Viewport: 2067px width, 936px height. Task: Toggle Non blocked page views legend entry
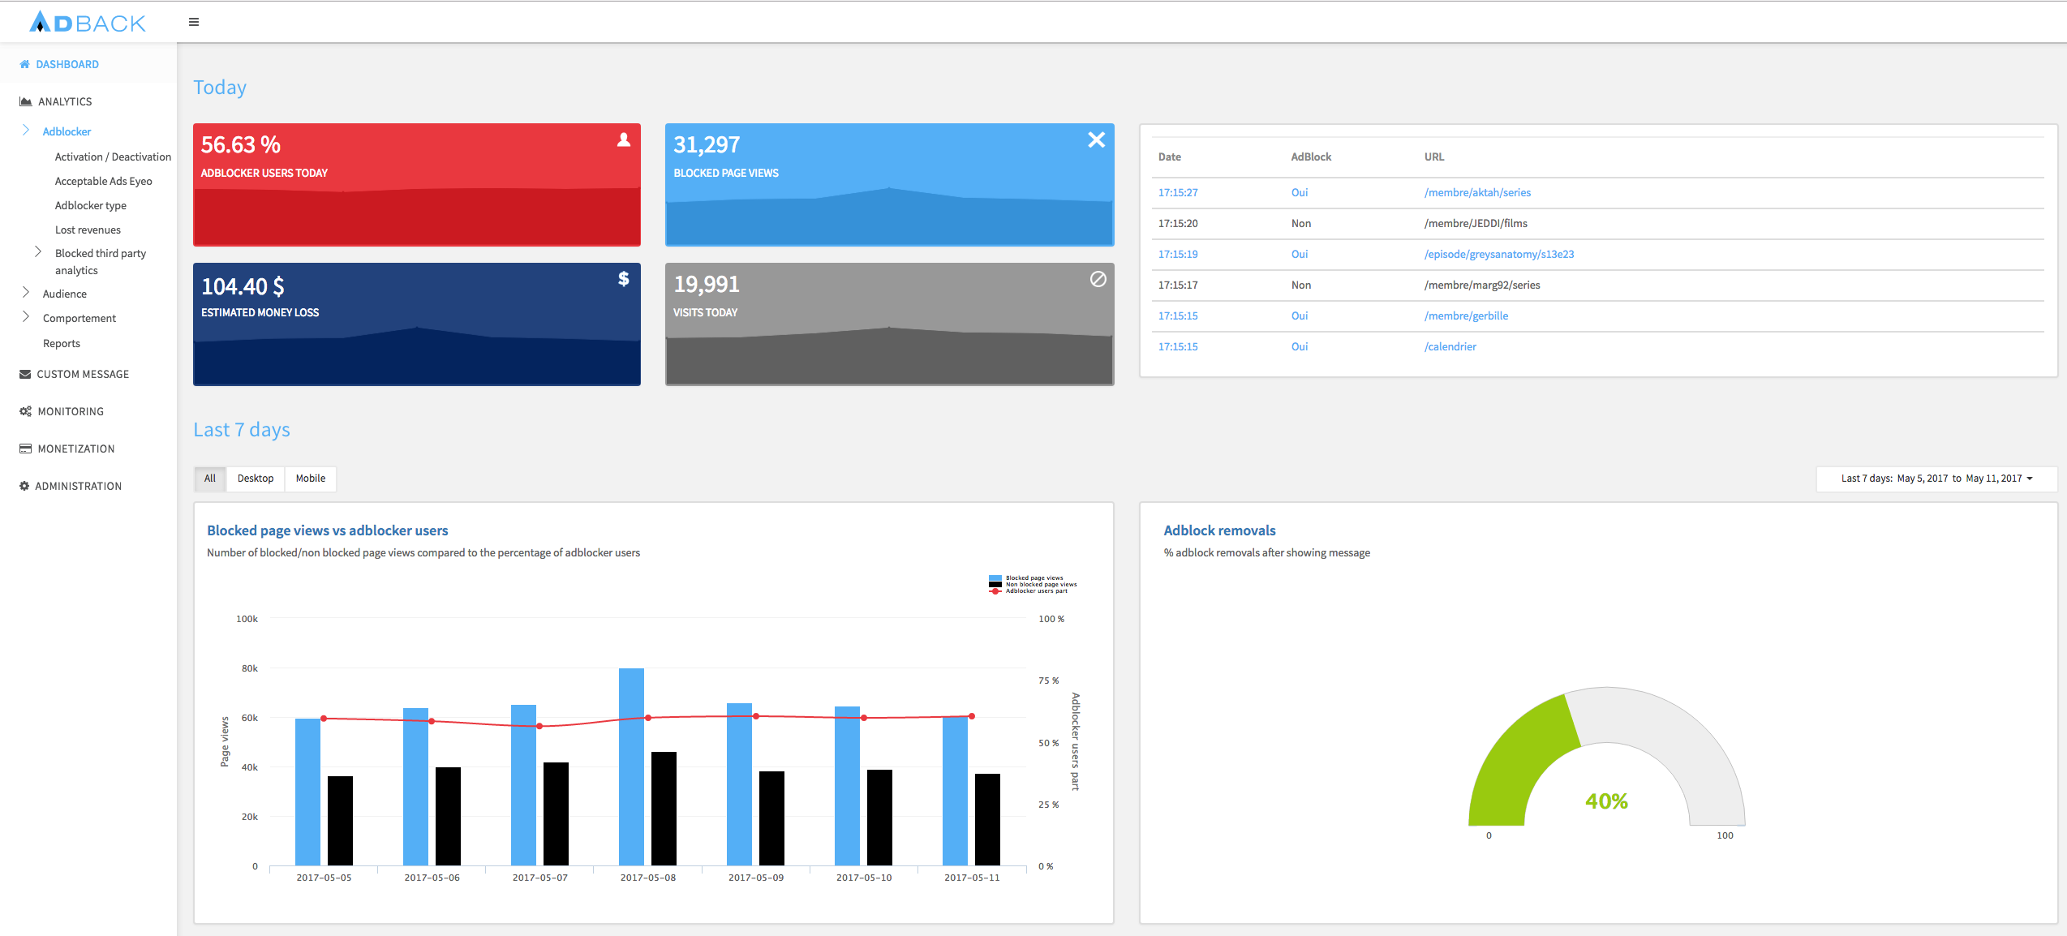tap(1040, 585)
